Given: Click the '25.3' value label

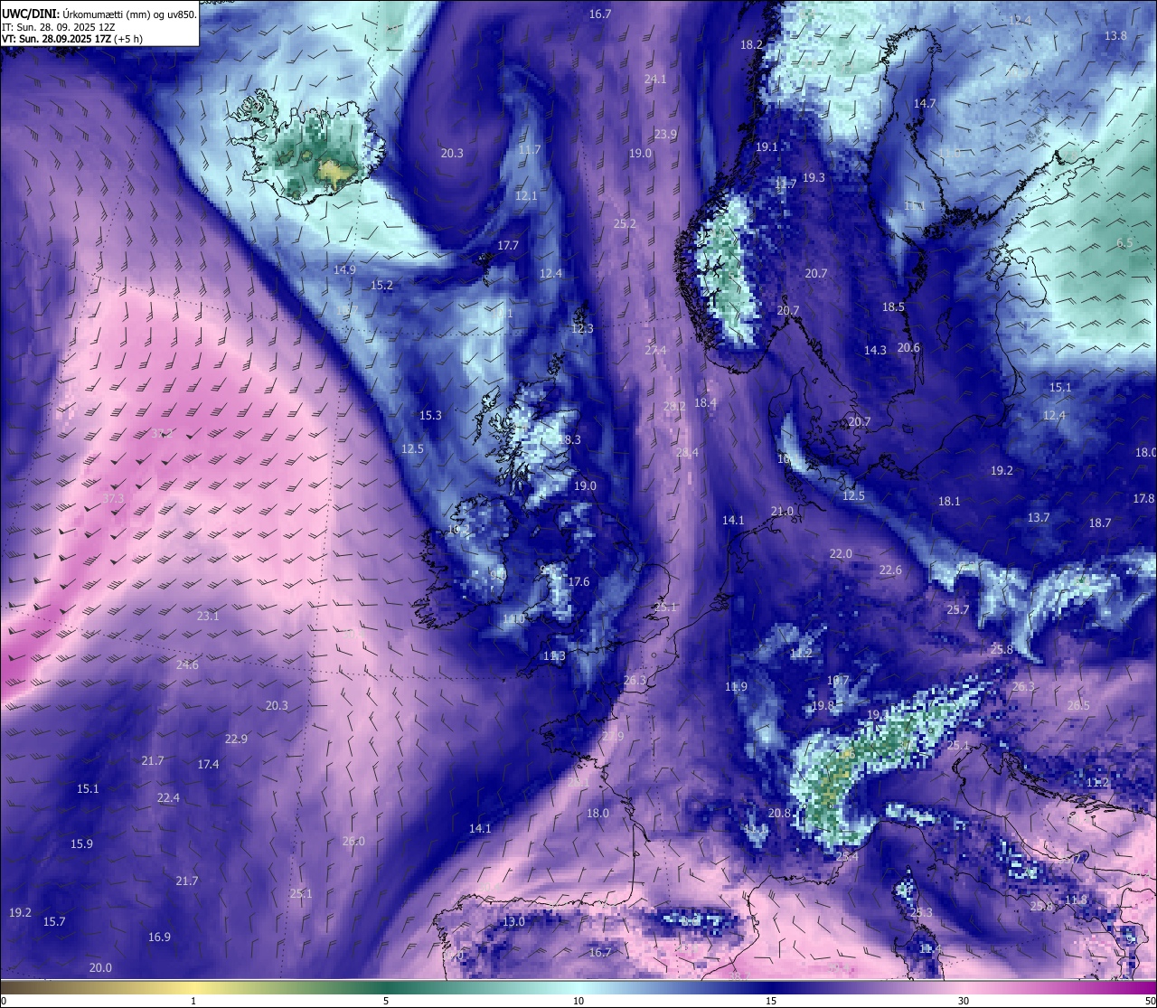Looking at the screenshot, I should tap(921, 912).
